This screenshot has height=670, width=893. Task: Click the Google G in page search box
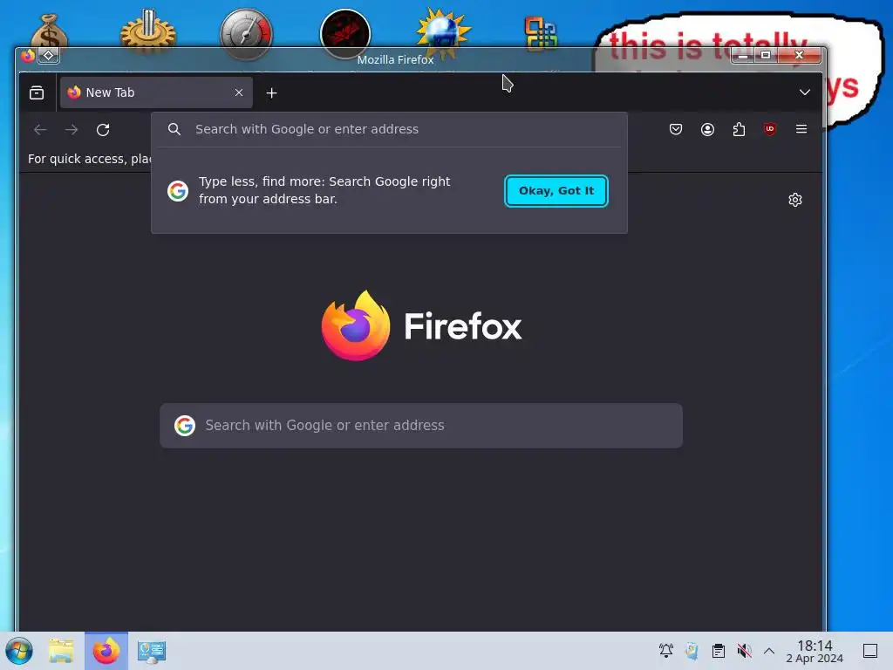pos(185,426)
